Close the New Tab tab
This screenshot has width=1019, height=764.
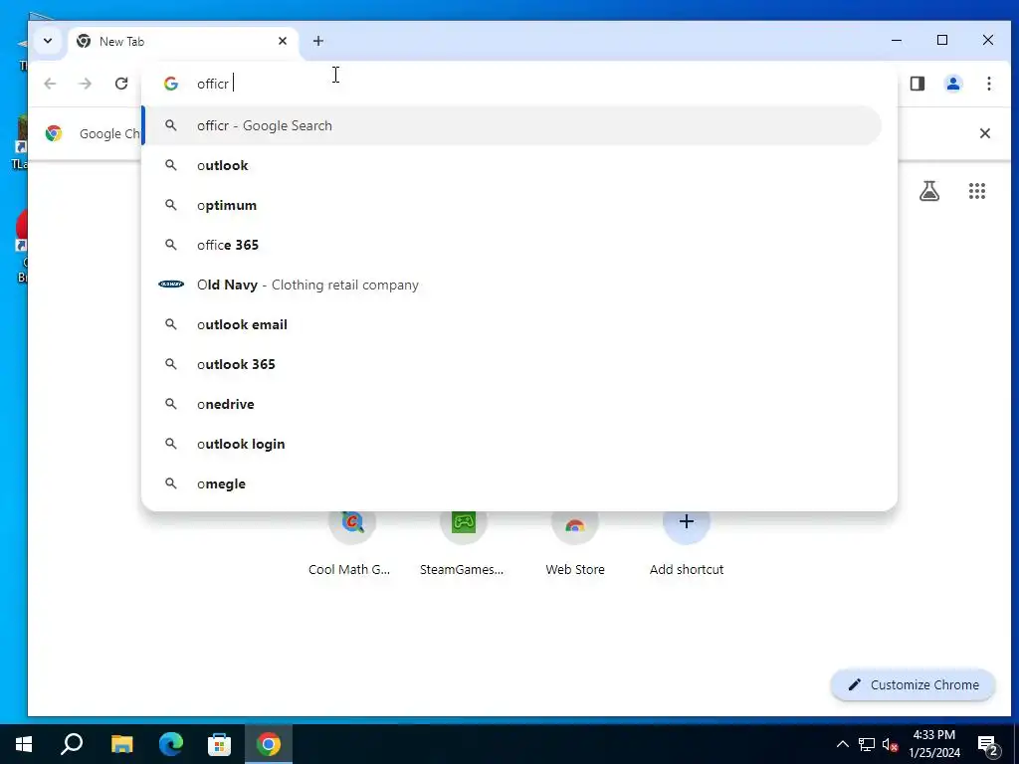coord(283,41)
